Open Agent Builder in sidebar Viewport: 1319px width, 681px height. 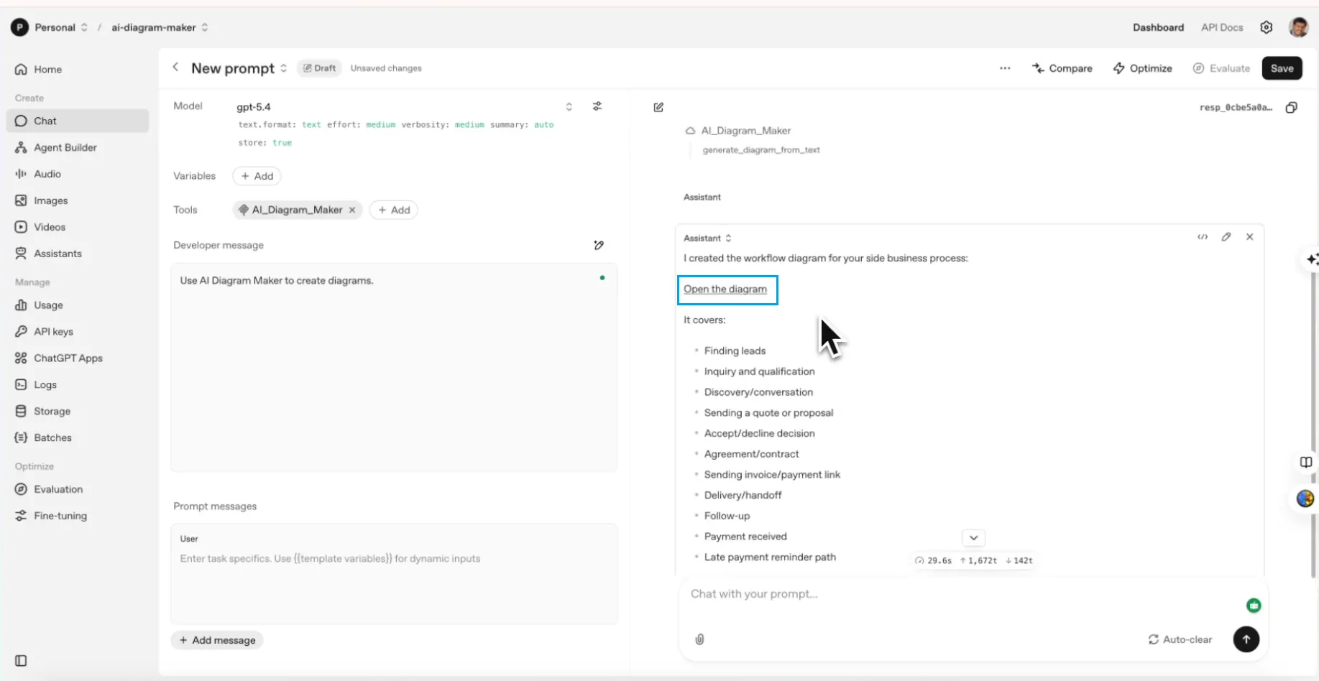(x=65, y=147)
